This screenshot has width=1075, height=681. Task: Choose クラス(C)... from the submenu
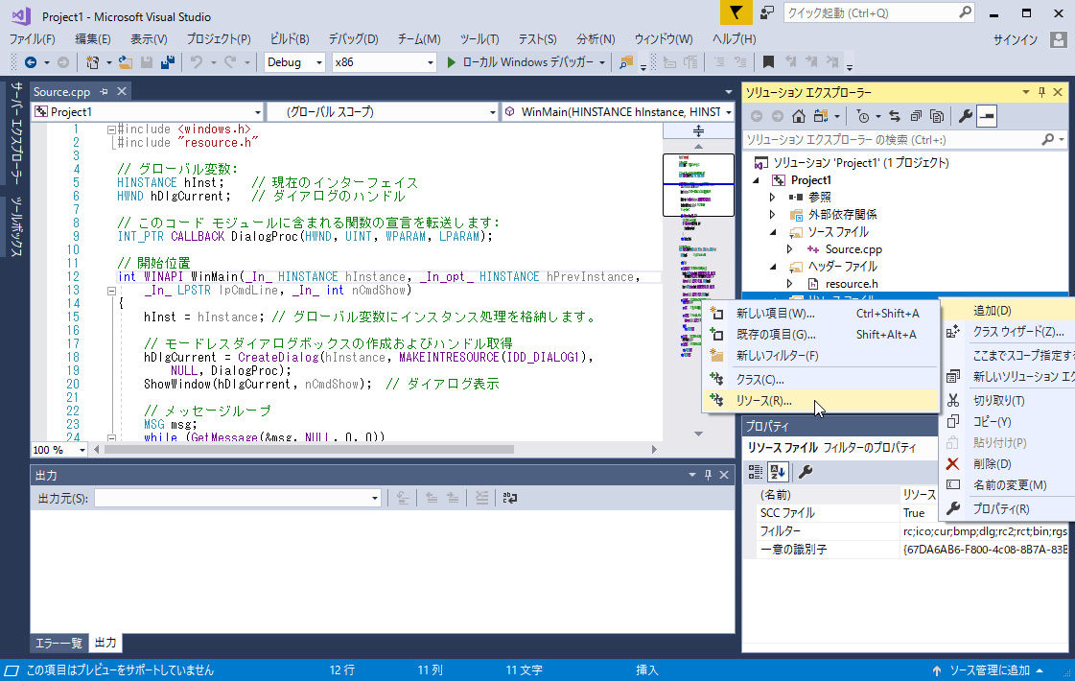point(821,379)
